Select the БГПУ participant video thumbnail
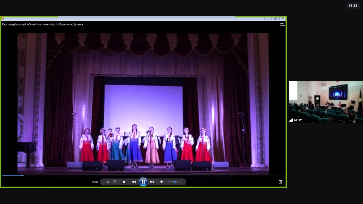This screenshot has width=363, height=204. coord(326,102)
